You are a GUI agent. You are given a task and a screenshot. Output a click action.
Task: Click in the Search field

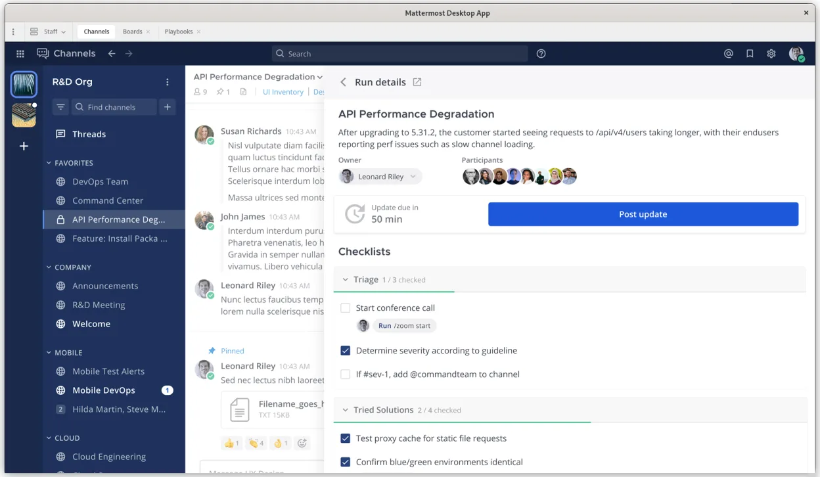(399, 54)
